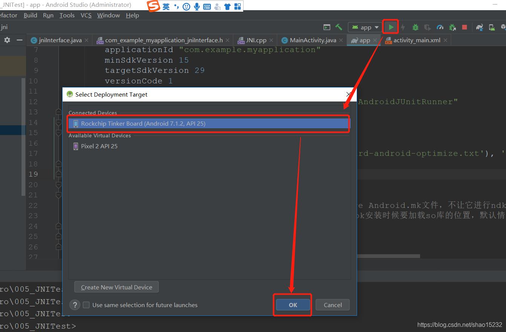
Task: Enable Use same selection for future launches
Action: click(x=86, y=305)
